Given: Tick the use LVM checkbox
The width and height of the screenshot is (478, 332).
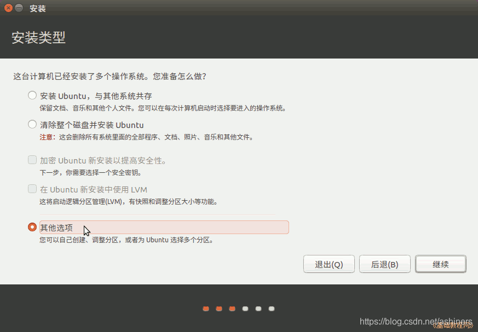Looking at the screenshot, I should tap(32, 189).
